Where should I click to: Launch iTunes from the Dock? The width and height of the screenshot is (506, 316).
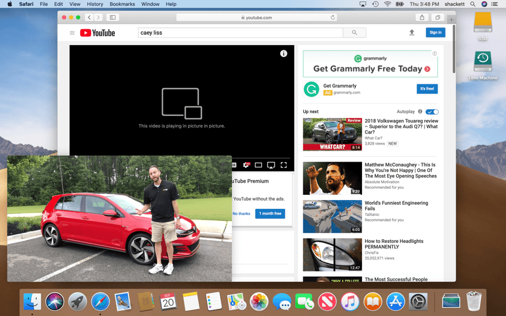pos(350,301)
